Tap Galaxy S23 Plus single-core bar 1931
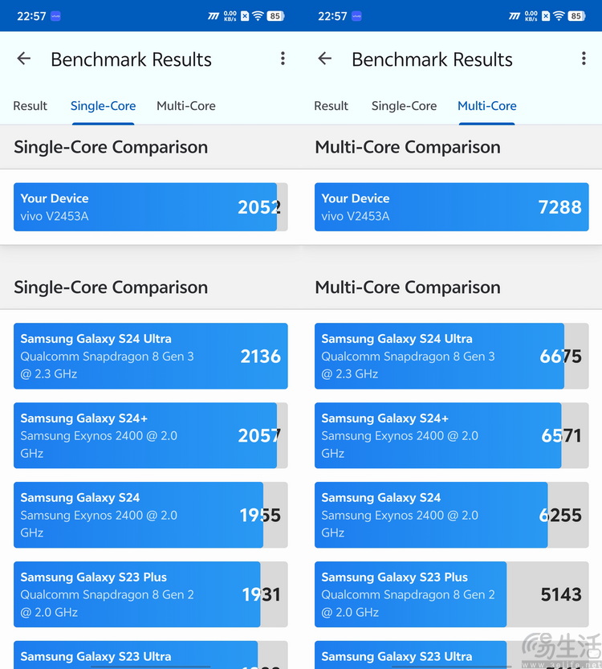 coord(151,594)
